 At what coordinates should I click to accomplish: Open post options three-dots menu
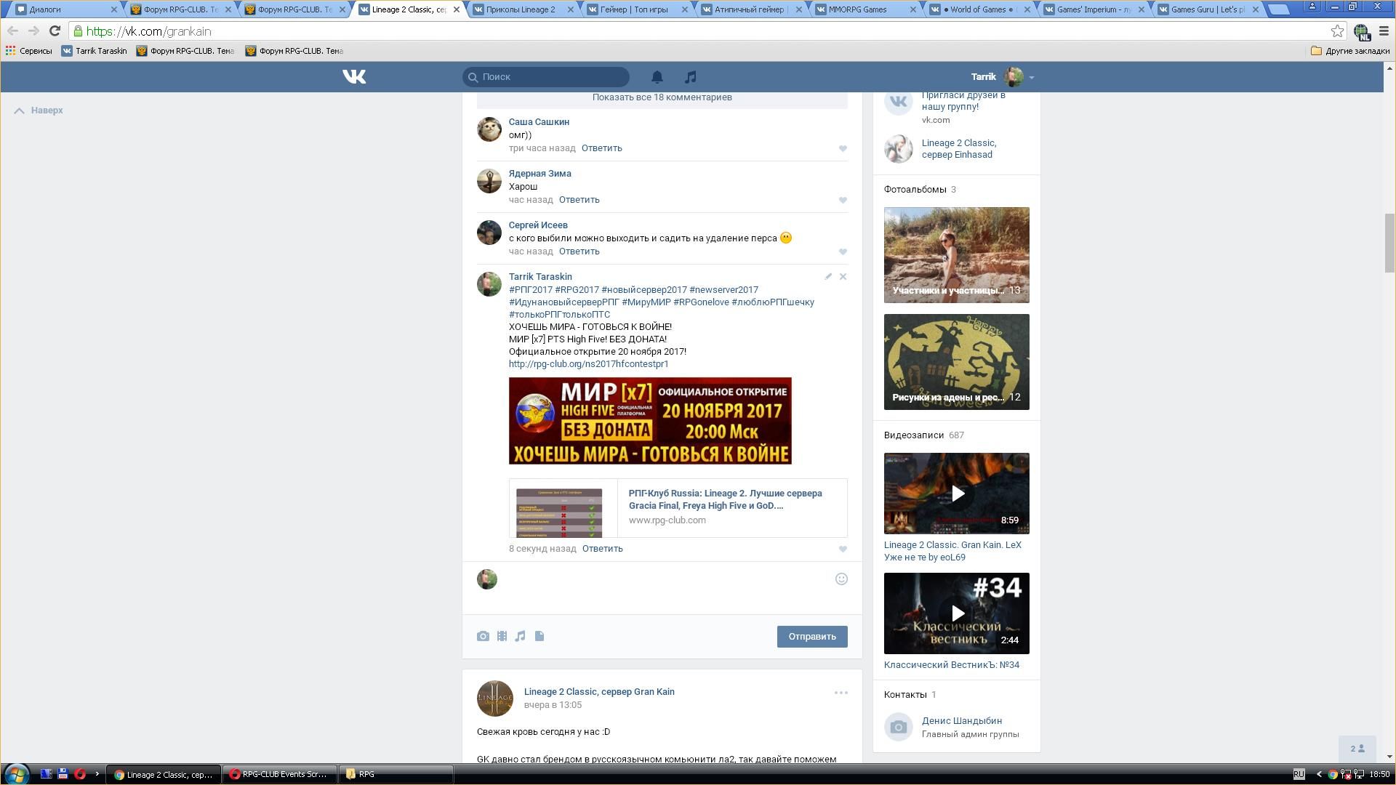pos(841,693)
